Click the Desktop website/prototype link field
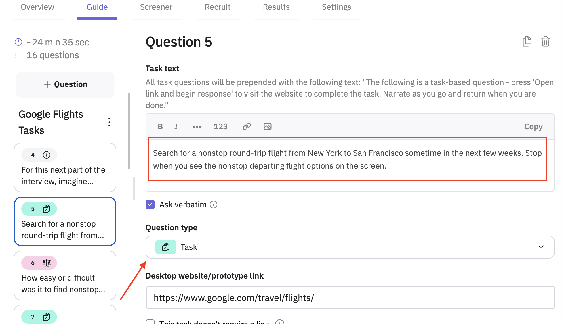 (x=350, y=298)
